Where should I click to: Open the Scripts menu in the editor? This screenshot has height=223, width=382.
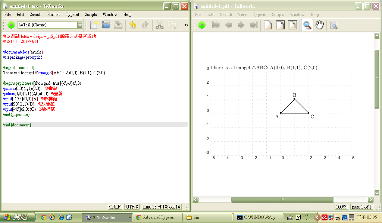click(91, 14)
